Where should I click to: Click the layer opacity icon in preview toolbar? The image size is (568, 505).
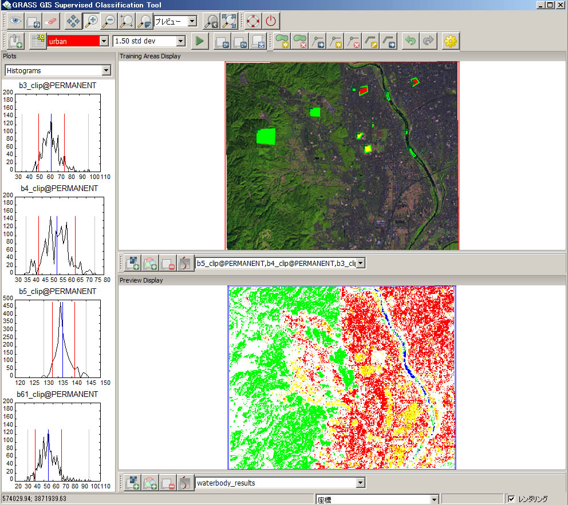pos(185,483)
